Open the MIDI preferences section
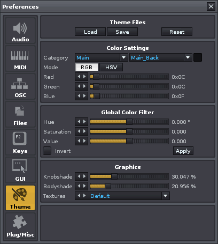Image resolution: width=218 pixels, height=244 pixels. pos(20,59)
